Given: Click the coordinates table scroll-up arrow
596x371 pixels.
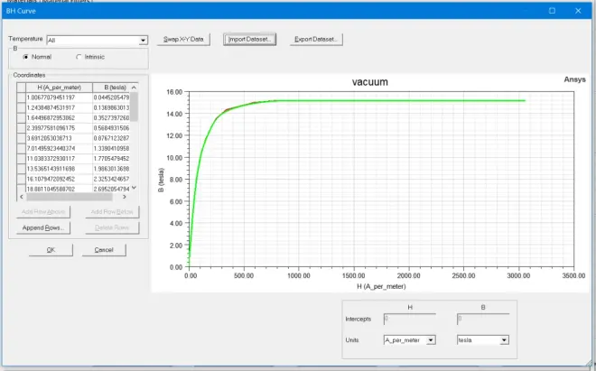Looking at the screenshot, I should (134, 88).
